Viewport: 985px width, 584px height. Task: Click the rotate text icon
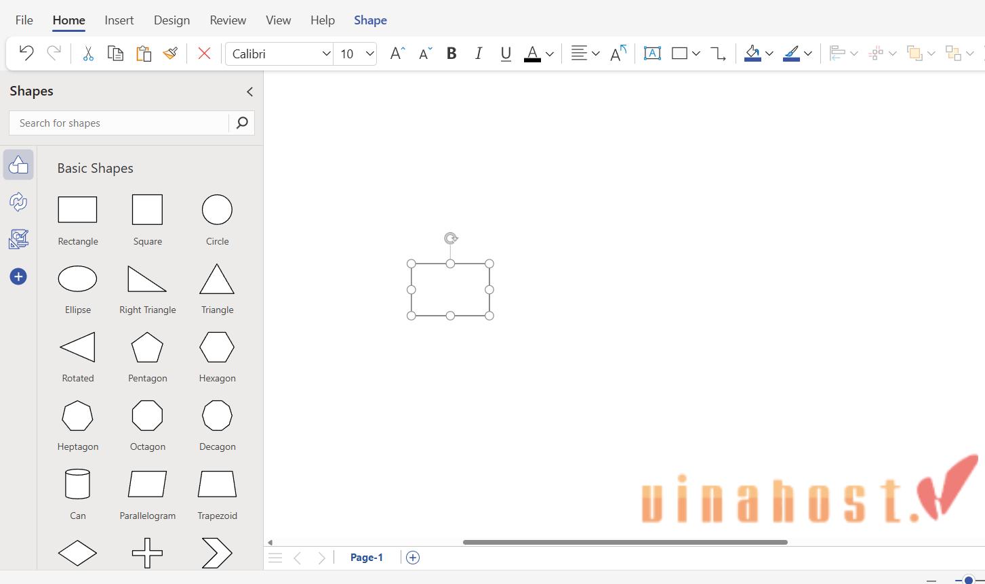click(618, 54)
